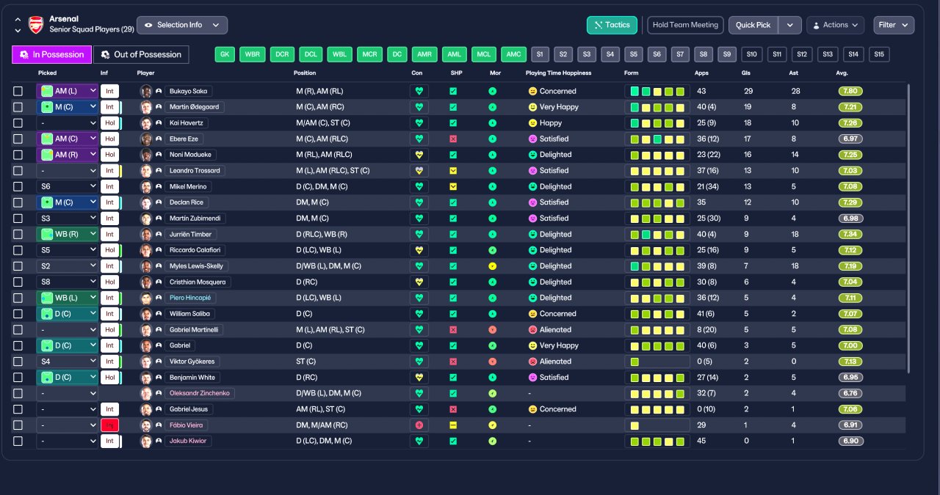The width and height of the screenshot is (940, 495).
Task: Tick the checkbox for William Saliba
Action: 18,314
